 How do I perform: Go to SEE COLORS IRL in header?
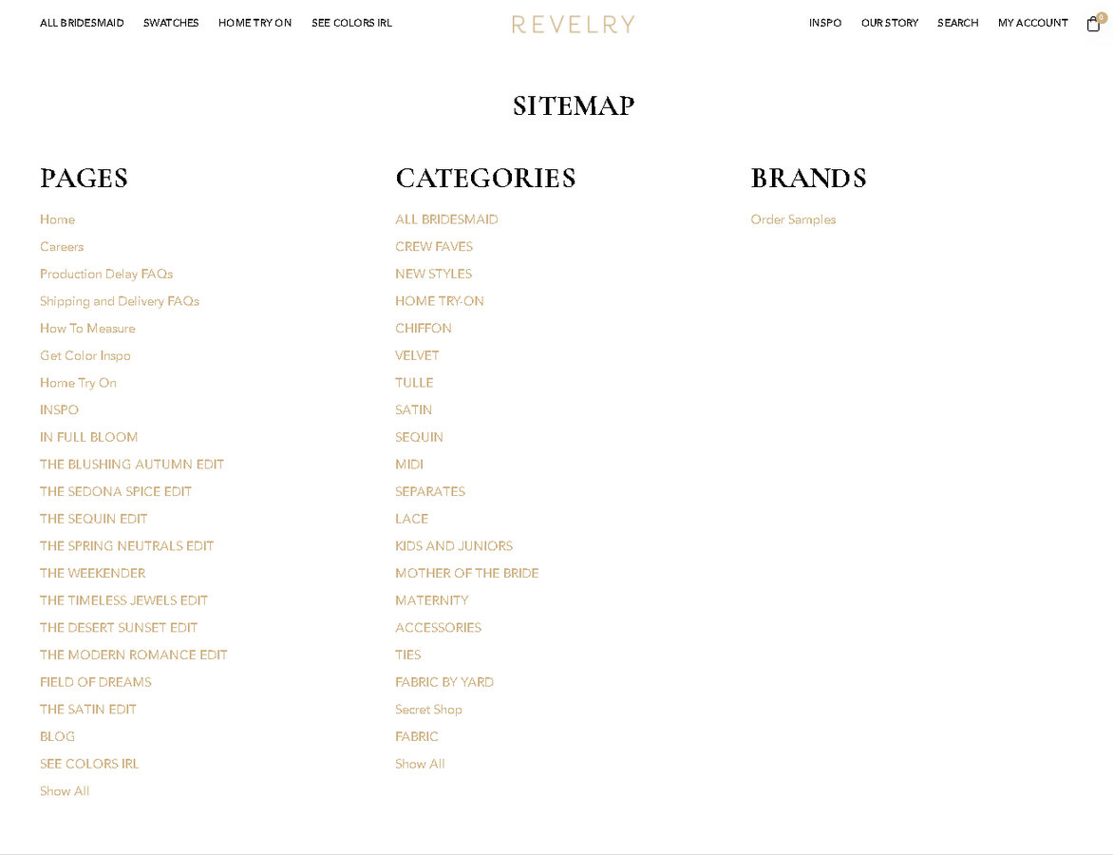[351, 23]
